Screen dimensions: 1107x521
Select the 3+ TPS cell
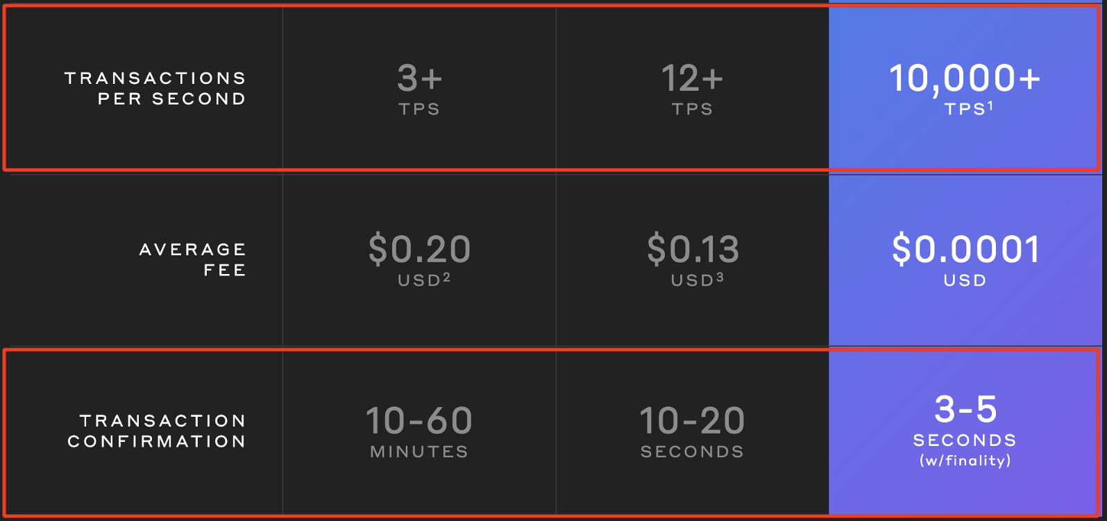pyautogui.click(x=419, y=88)
